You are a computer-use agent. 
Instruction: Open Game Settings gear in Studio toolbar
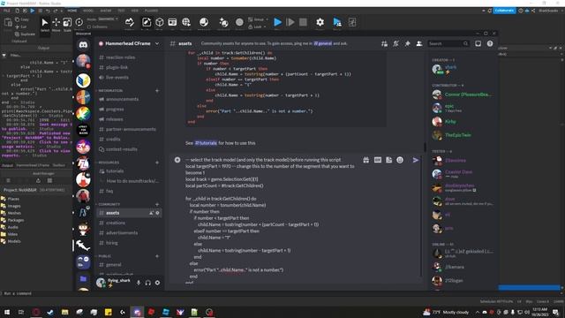320,22
